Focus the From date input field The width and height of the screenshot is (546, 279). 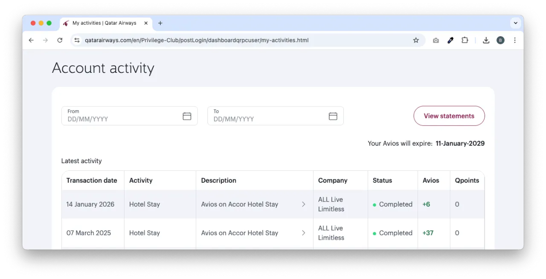click(x=130, y=116)
